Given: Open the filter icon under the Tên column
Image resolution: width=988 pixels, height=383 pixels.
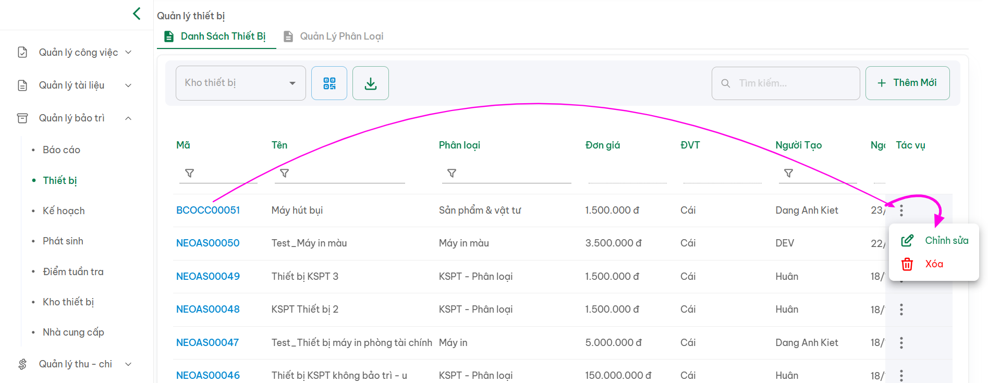Looking at the screenshot, I should 285,173.
